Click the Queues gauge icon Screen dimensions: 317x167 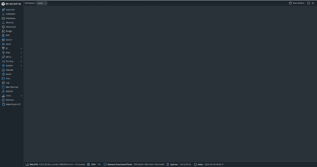coord(3,70)
